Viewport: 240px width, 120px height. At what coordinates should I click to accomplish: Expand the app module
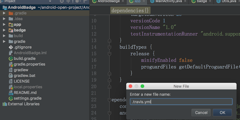(4, 25)
